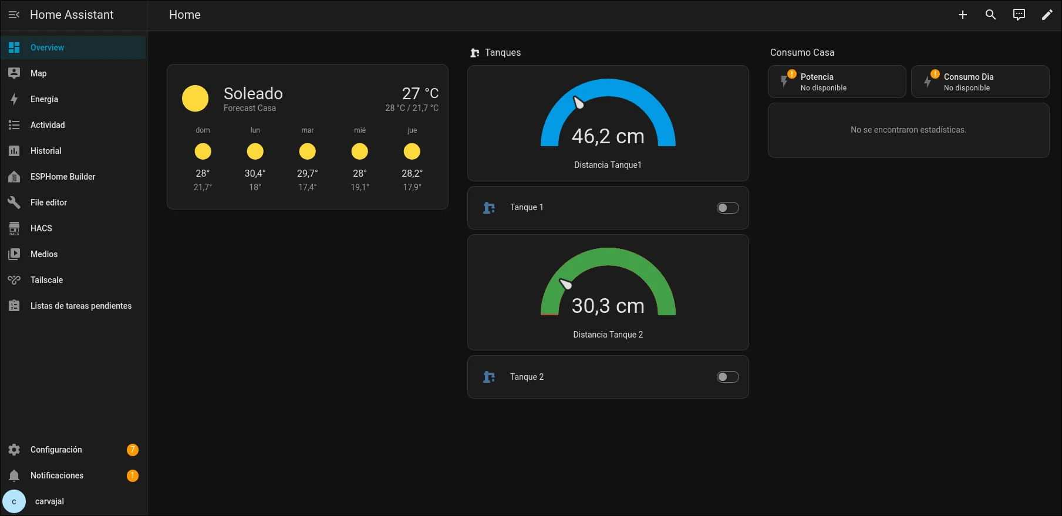Click the Tanque 2 pump icon
The width and height of the screenshot is (1062, 516).
(489, 377)
